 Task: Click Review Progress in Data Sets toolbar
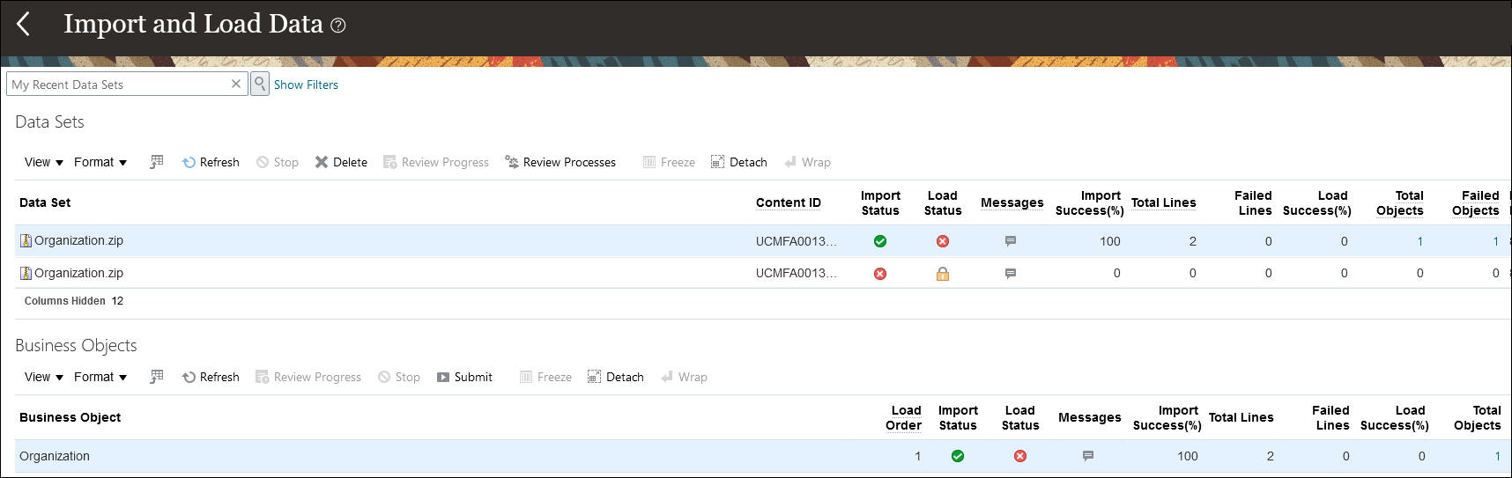pos(436,162)
